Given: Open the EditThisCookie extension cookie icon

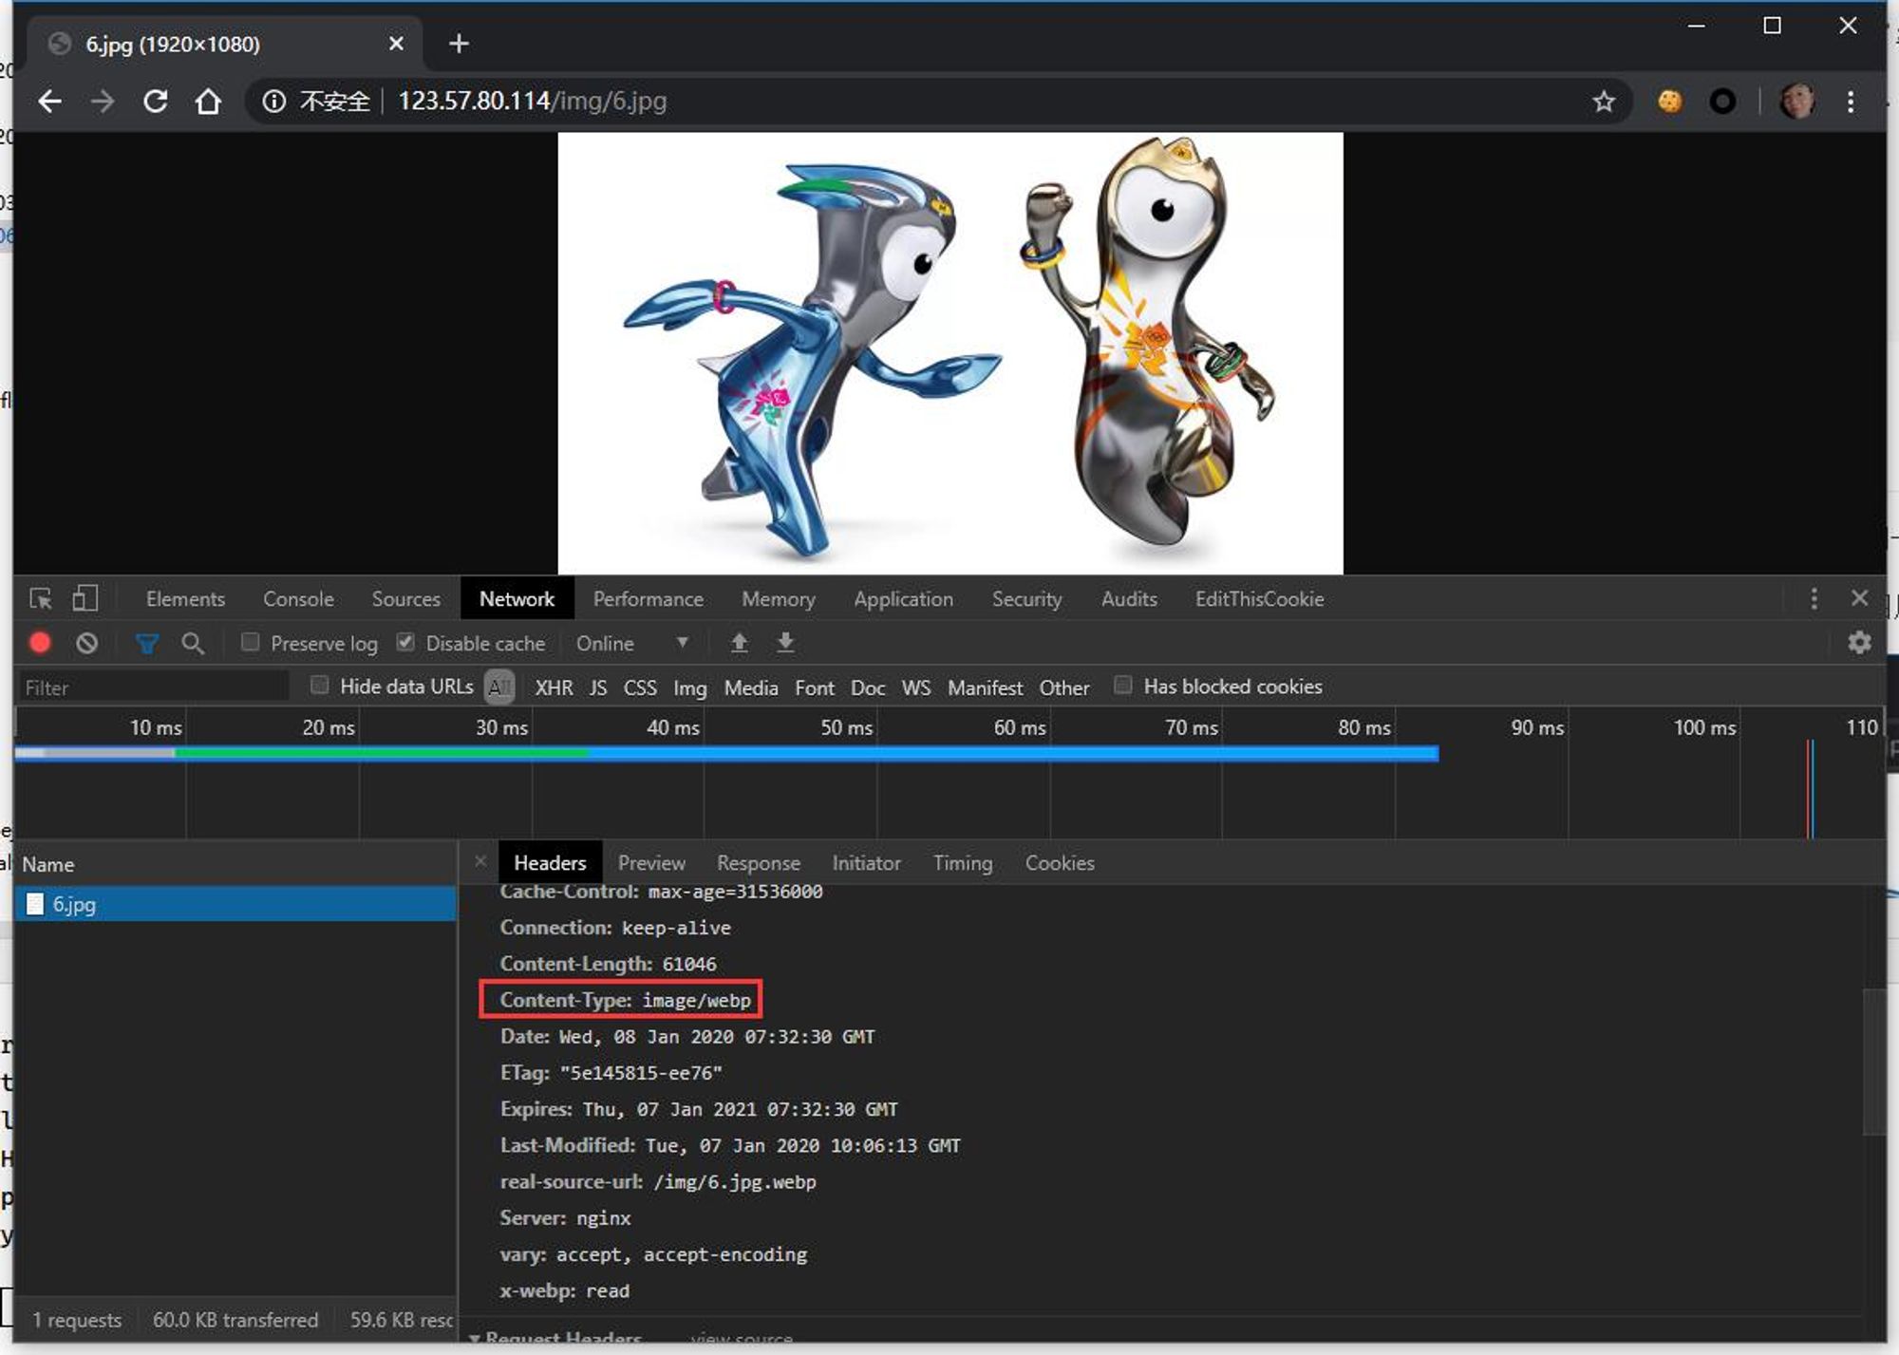Looking at the screenshot, I should click(x=1669, y=101).
